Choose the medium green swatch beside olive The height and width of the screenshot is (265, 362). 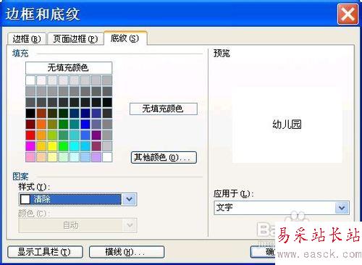click(63, 125)
